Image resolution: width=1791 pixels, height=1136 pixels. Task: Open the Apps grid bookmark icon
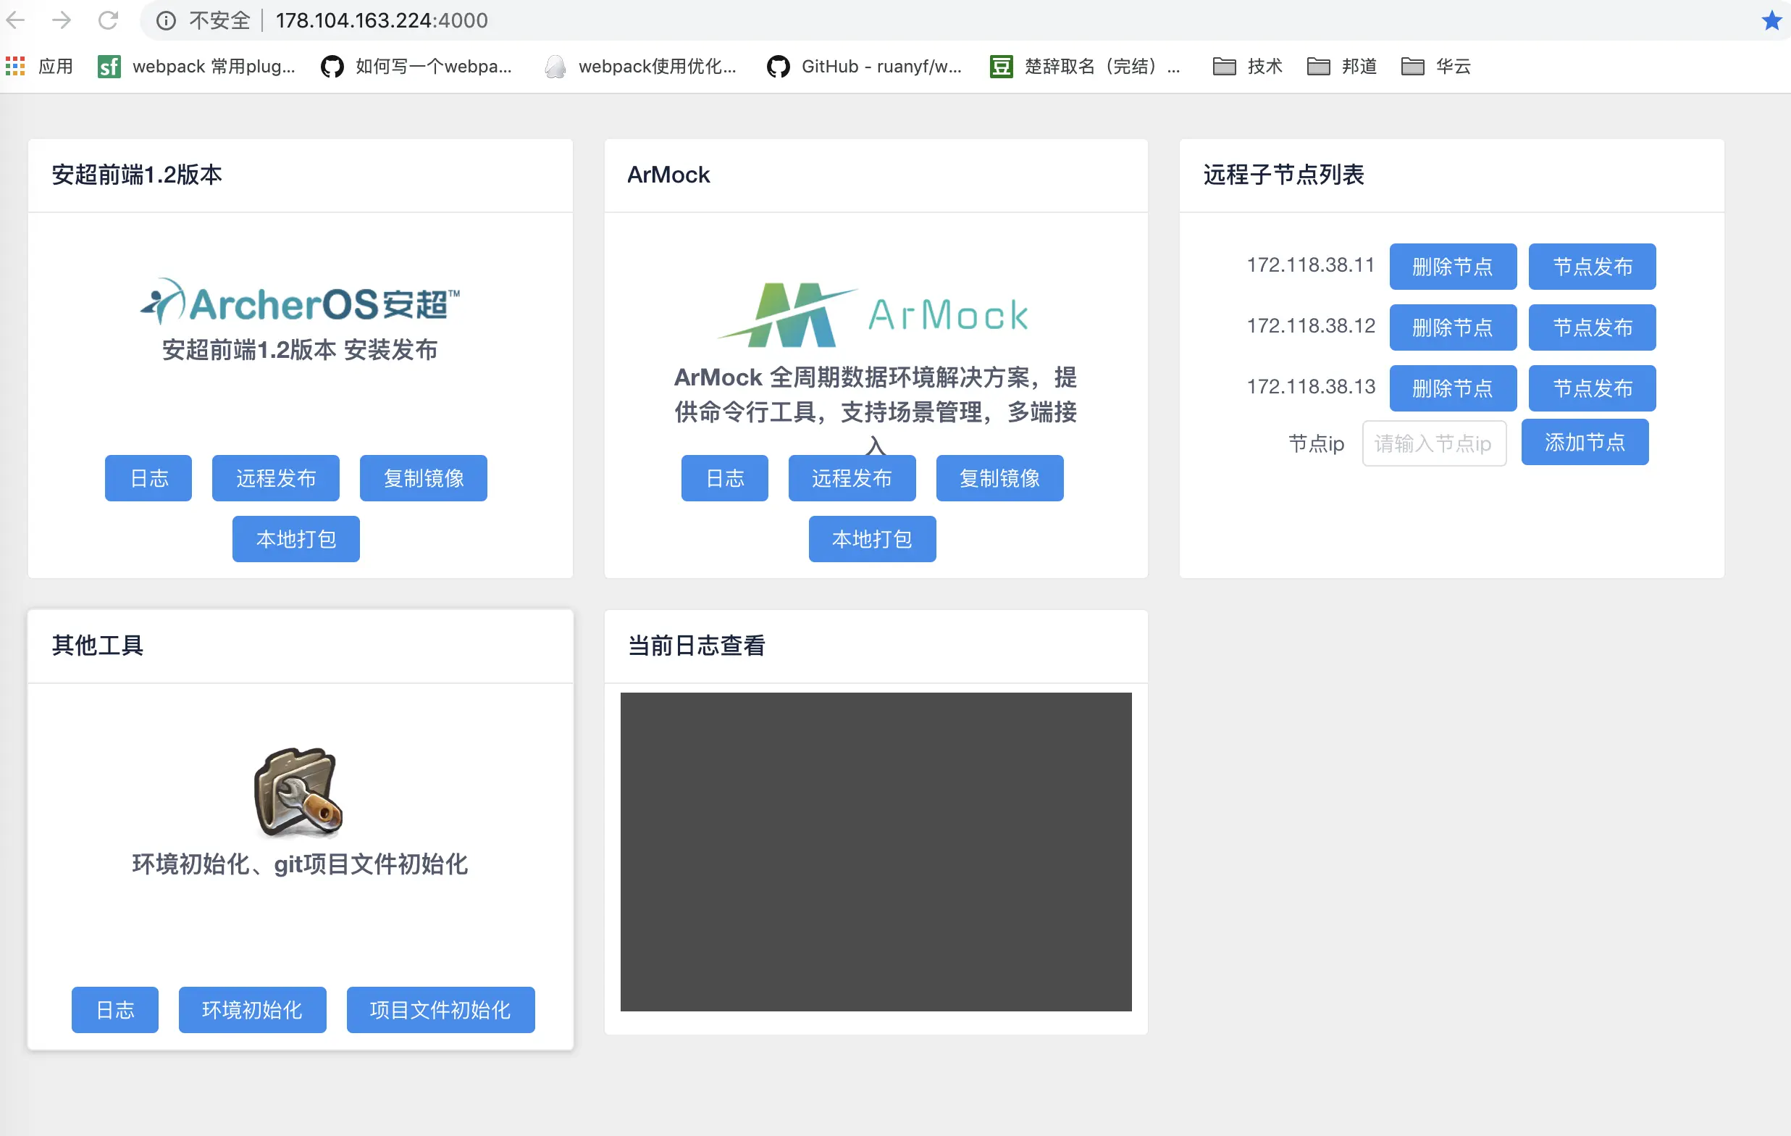16,66
